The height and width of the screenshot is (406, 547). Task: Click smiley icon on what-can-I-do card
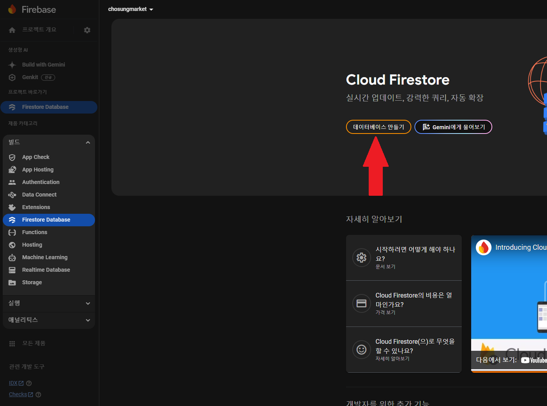pos(362,350)
